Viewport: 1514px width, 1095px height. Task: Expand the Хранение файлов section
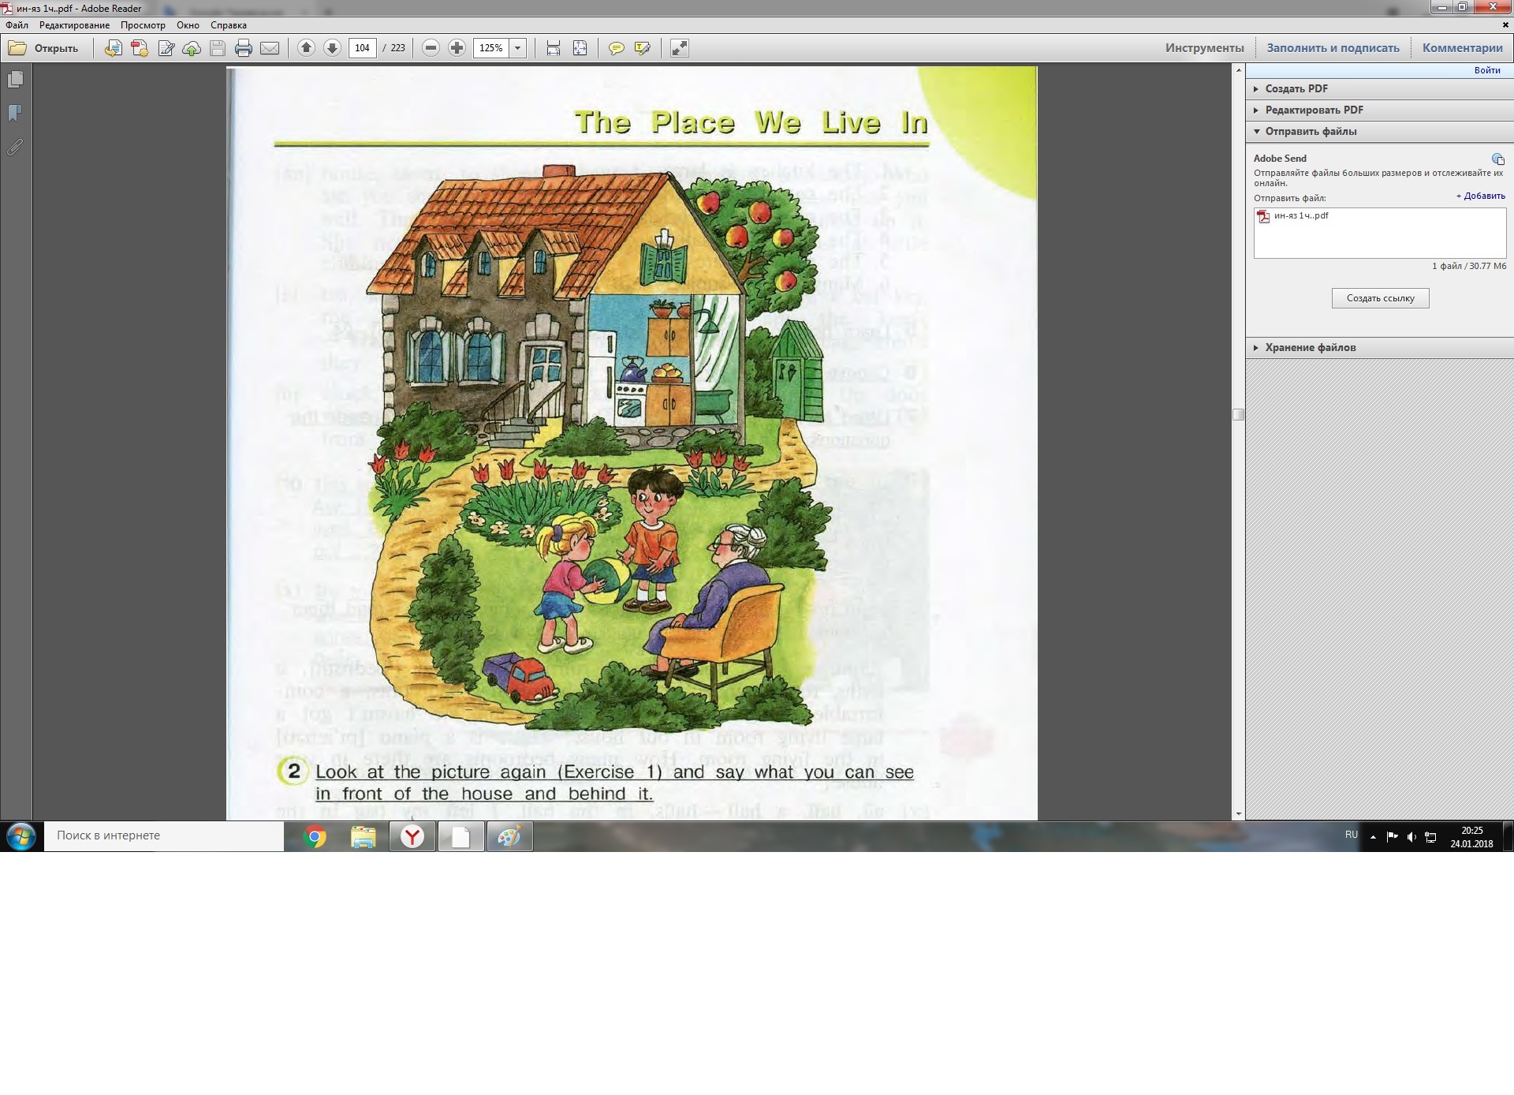coord(1310,347)
